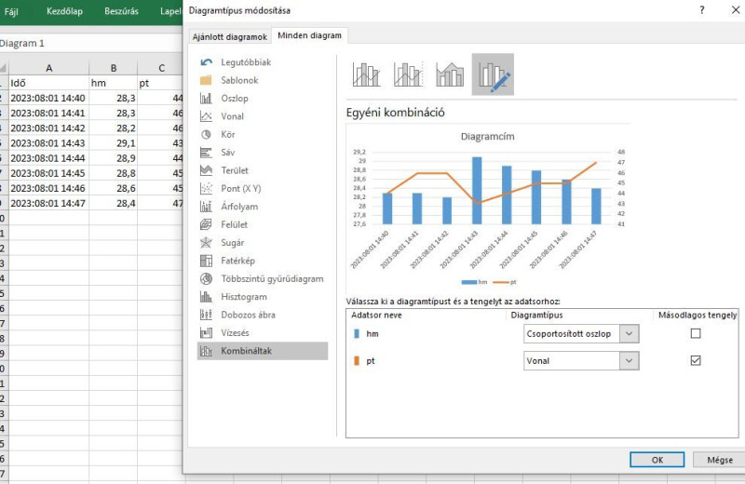This screenshot has height=484, width=745.
Task: Choose the Fatérkép chart type
Action: [x=263, y=261]
